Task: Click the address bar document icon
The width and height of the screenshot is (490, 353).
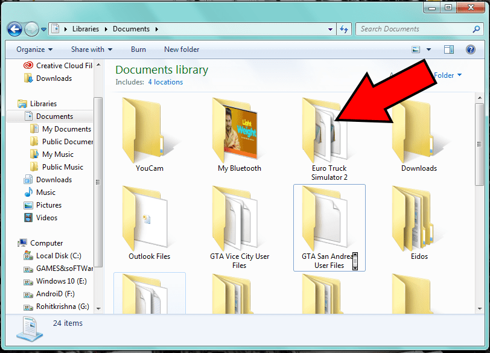Action: [56, 29]
